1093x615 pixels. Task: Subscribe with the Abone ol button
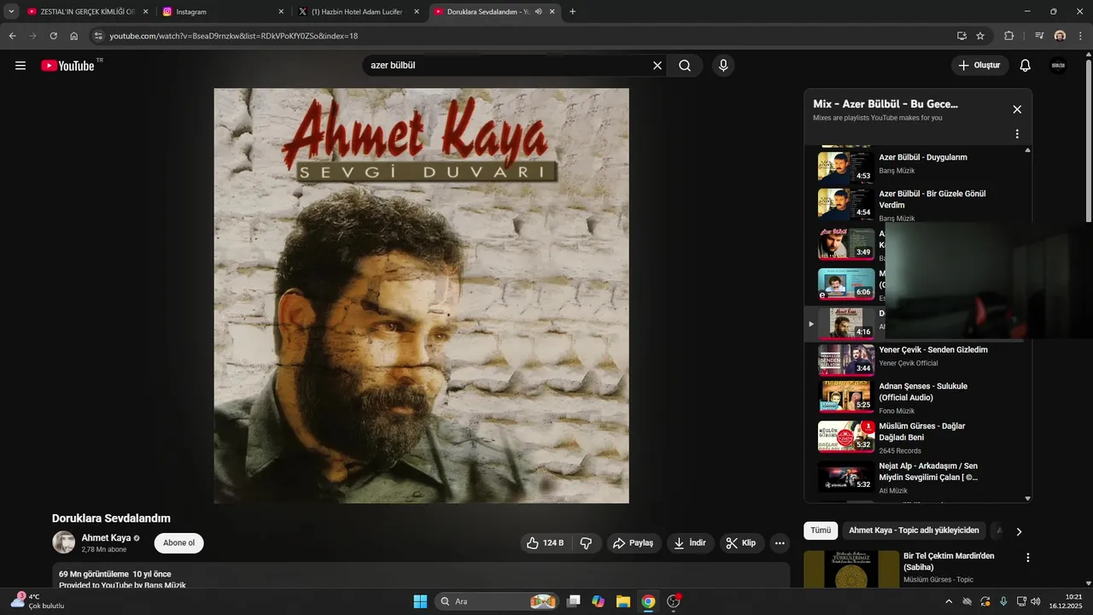[178, 543]
